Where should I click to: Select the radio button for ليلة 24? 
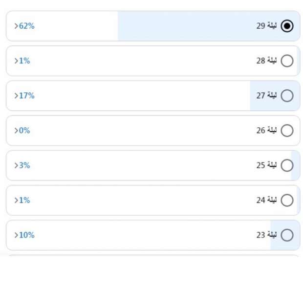(x=287, y=201)
